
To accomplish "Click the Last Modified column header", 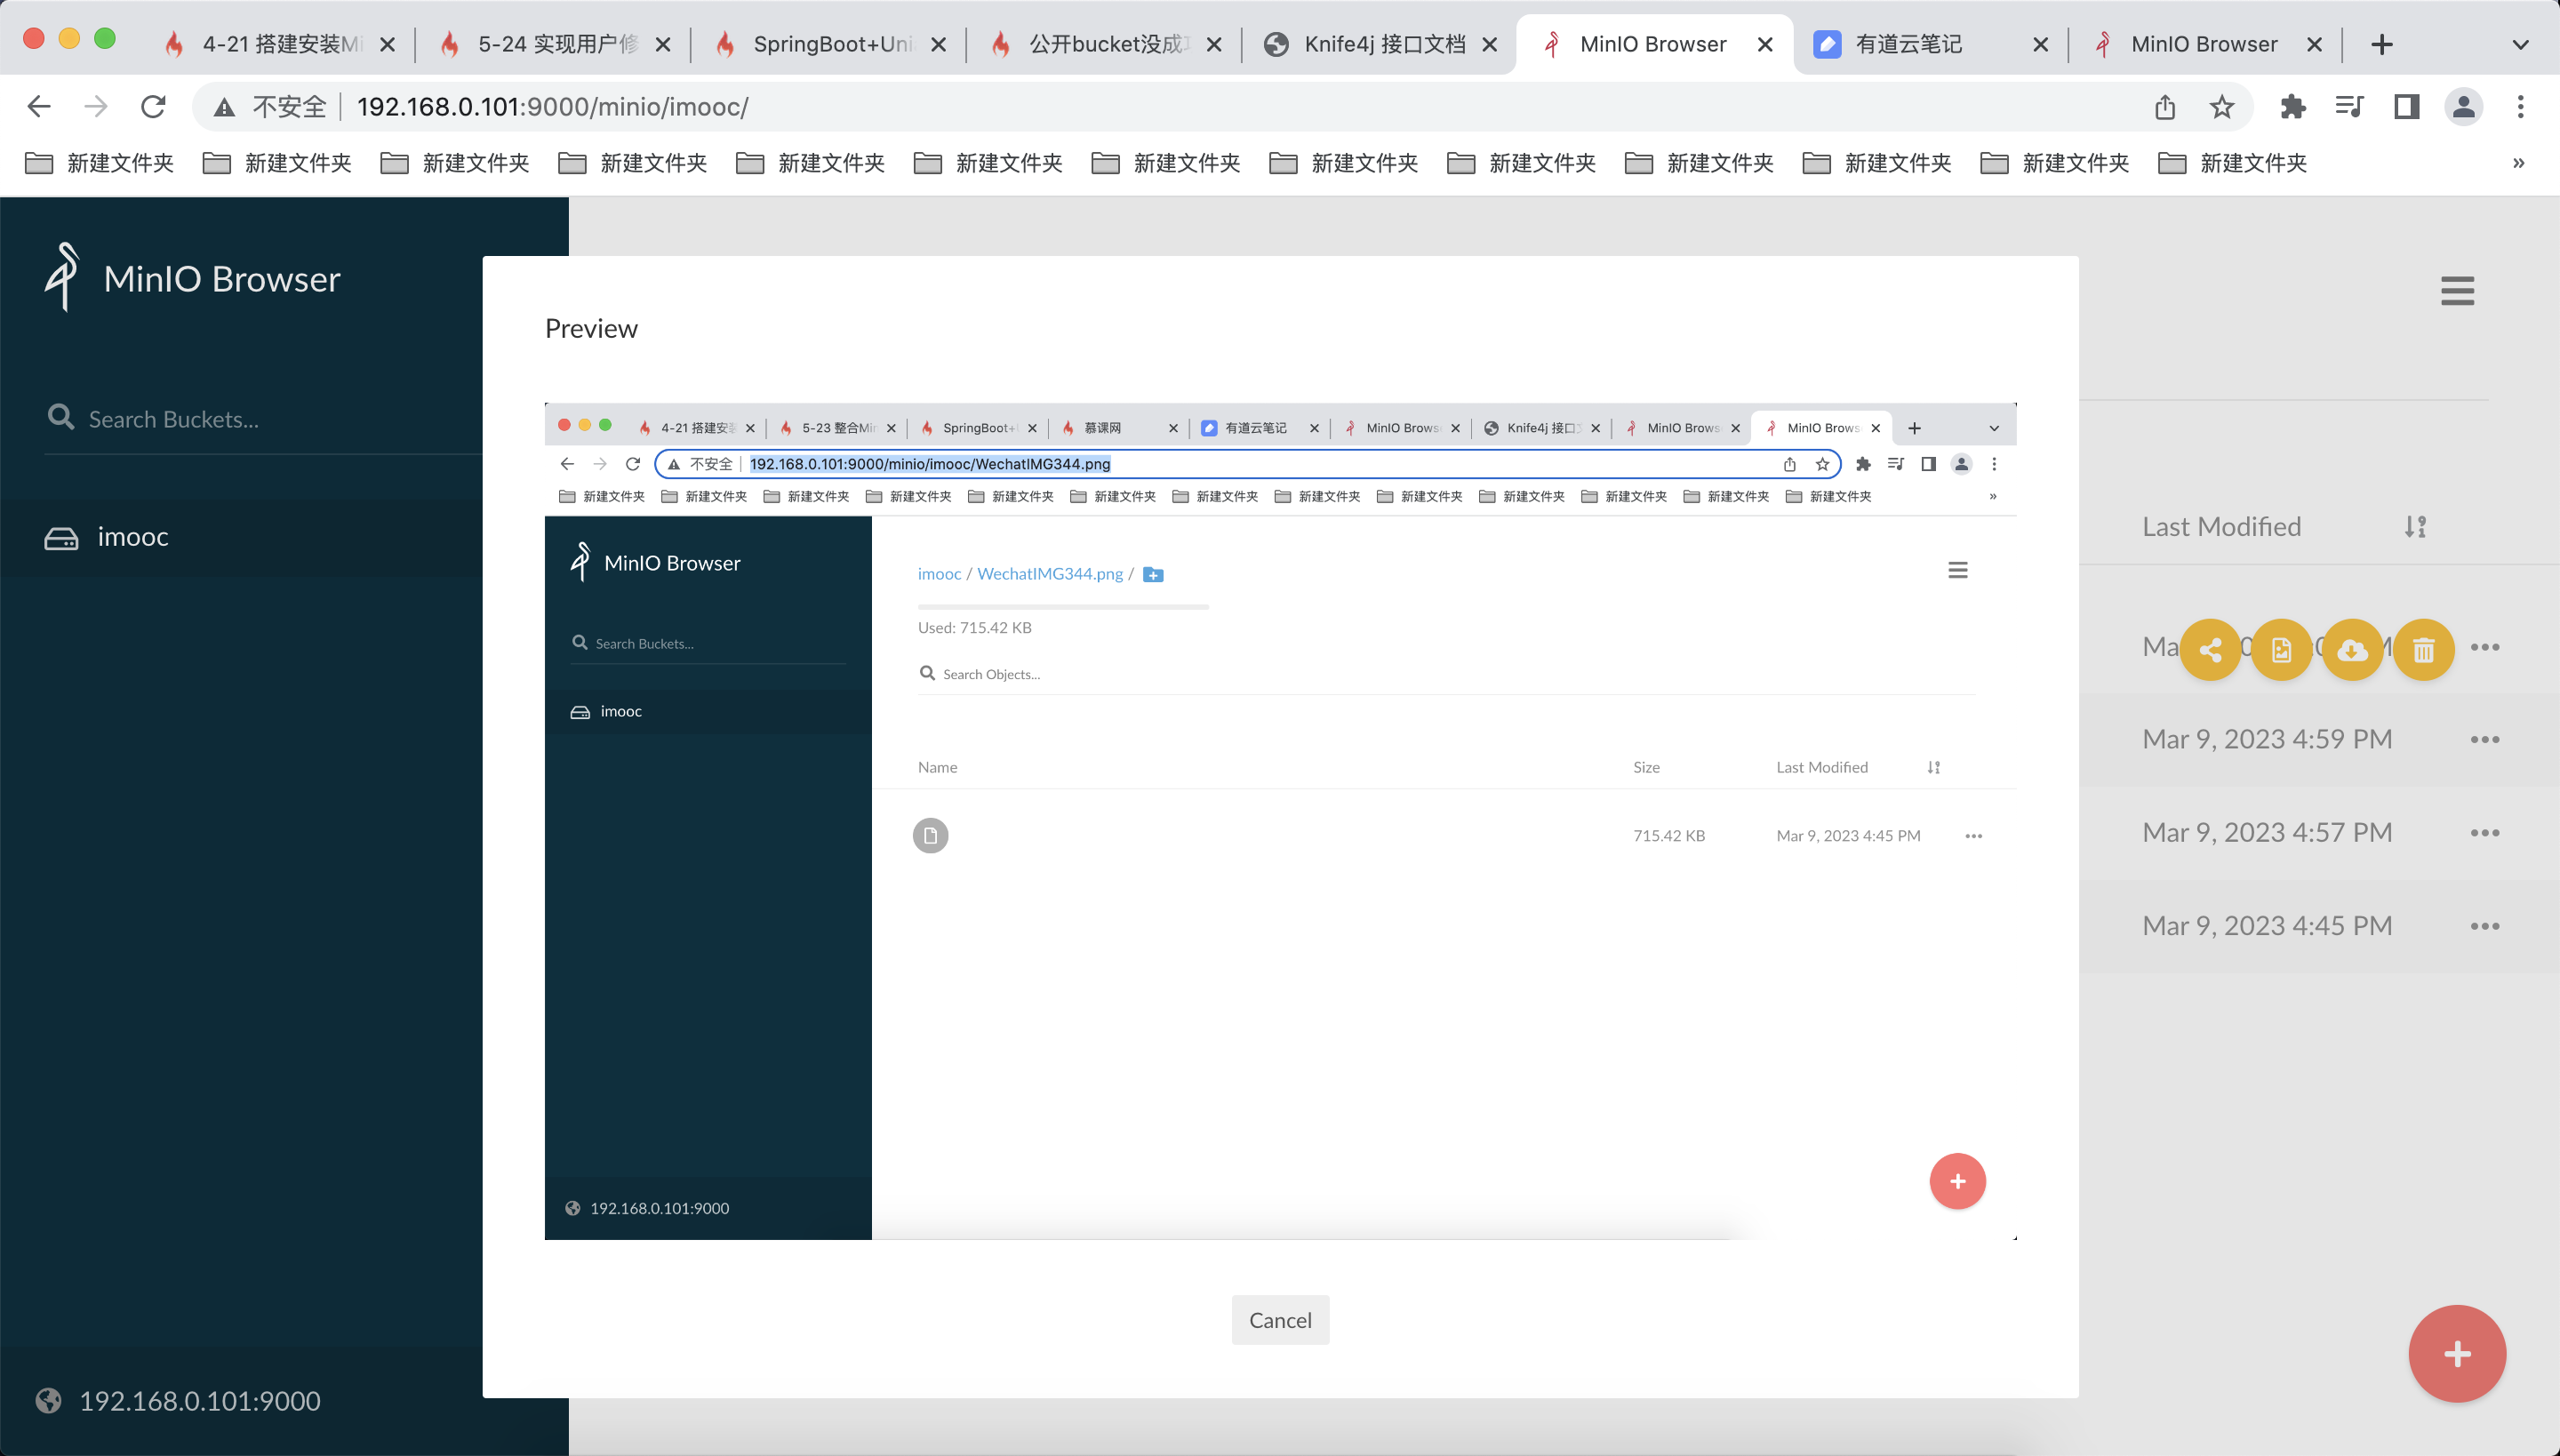I will tap(2221, 527).
